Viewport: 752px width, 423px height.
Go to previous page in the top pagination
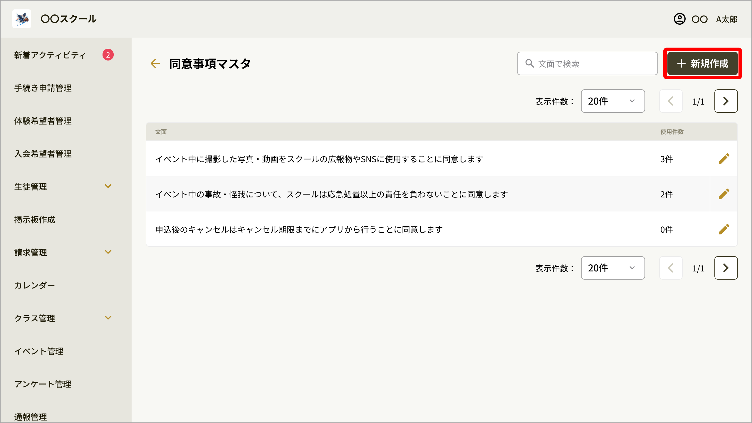tap(671, 101)
